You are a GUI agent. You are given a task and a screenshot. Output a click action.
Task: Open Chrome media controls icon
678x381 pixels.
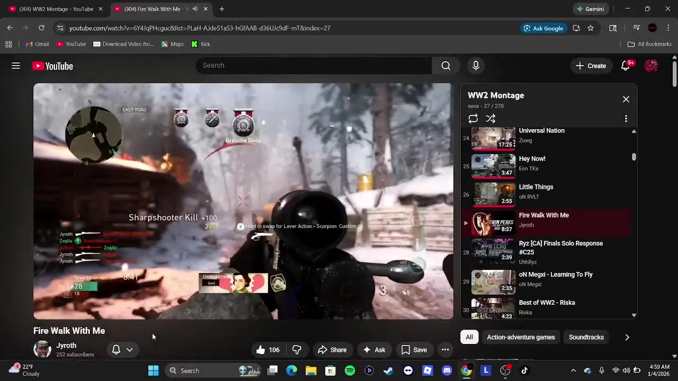pyautogui.click(x=637, y=28)
